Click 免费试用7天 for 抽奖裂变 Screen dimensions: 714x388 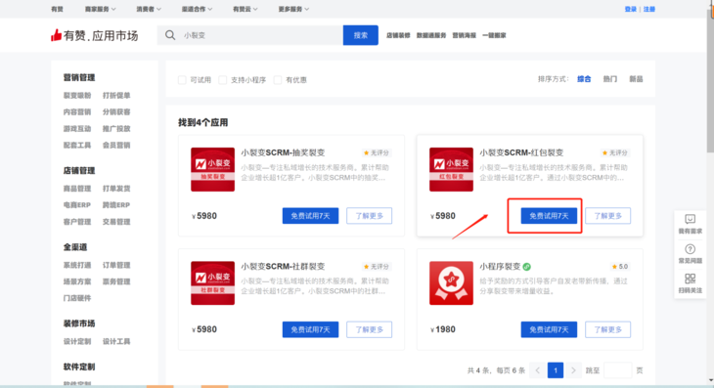coord(310,216)
